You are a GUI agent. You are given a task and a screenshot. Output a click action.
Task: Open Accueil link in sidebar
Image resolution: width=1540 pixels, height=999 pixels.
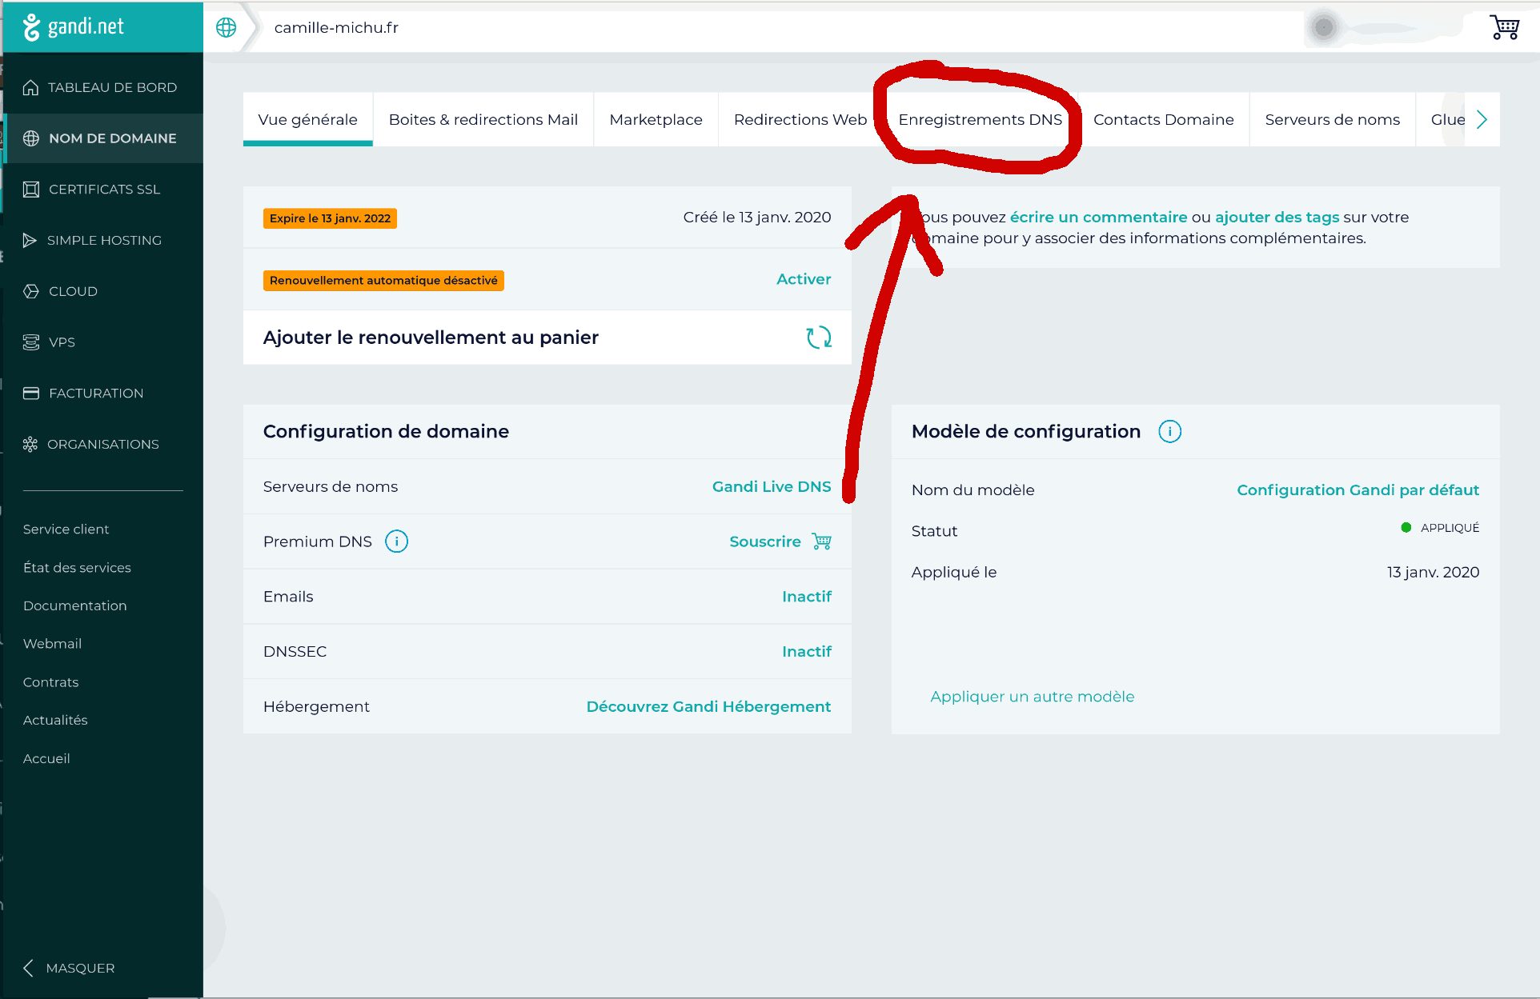(46, 759)
